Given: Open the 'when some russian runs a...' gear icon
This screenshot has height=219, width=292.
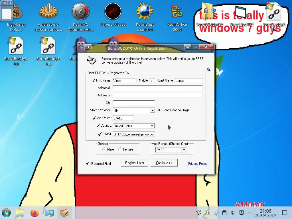Looking at the screenshot, I should pyautogui.click(x=48, y=17).
